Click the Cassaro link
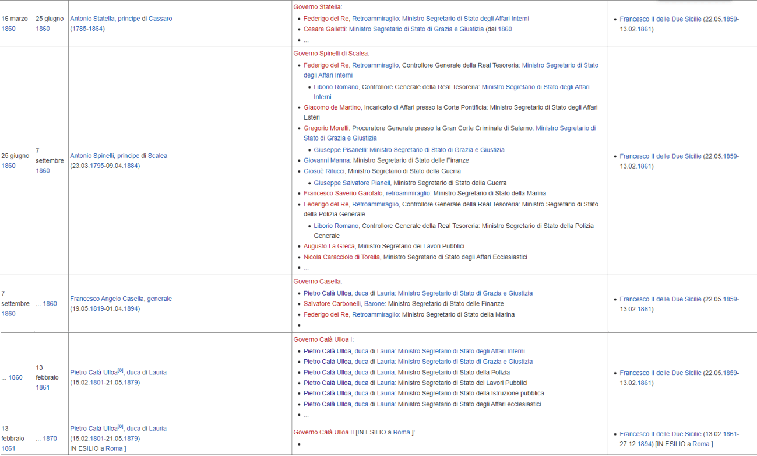 pyautogui.click(x=160, y=19)
